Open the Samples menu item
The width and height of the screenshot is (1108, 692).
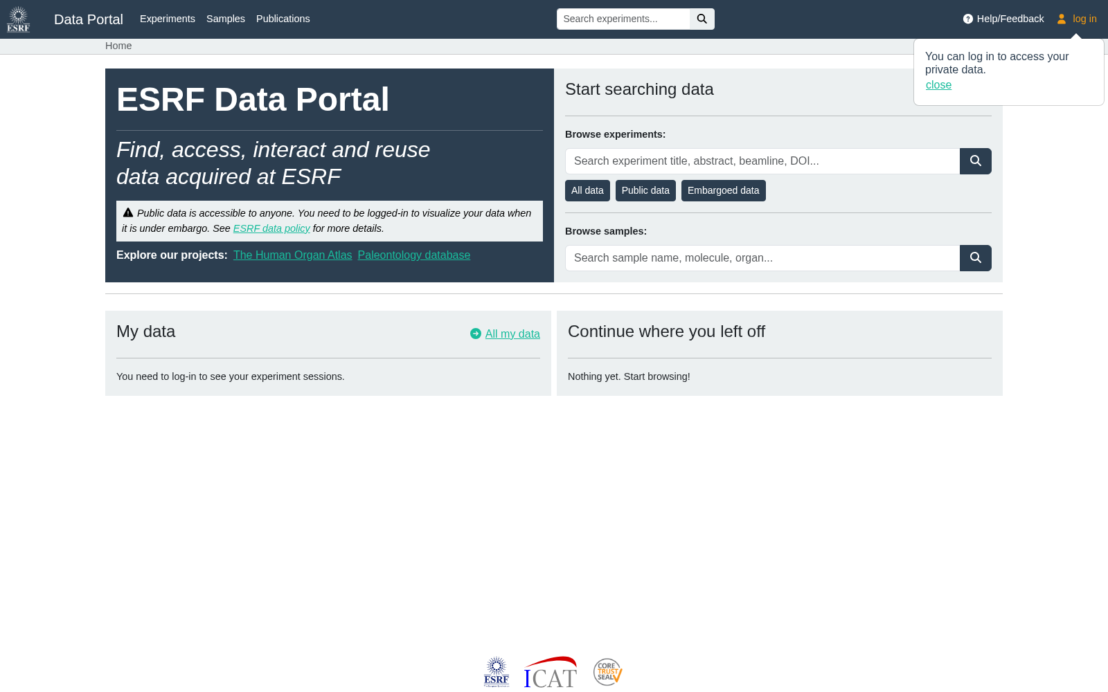pyautogui.click(x=226, y=19)
